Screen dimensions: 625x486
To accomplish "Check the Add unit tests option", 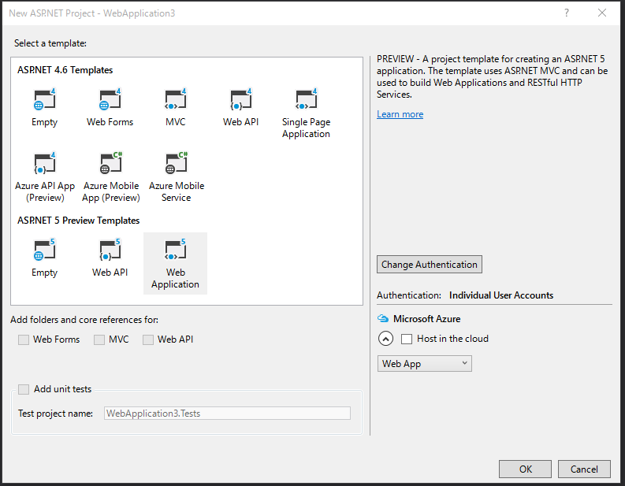I will tap(24, 389).
